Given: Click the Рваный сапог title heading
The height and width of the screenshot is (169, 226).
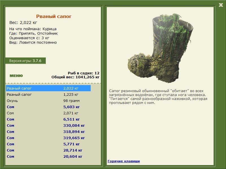Looking at the screenshot, I should 54,16.
